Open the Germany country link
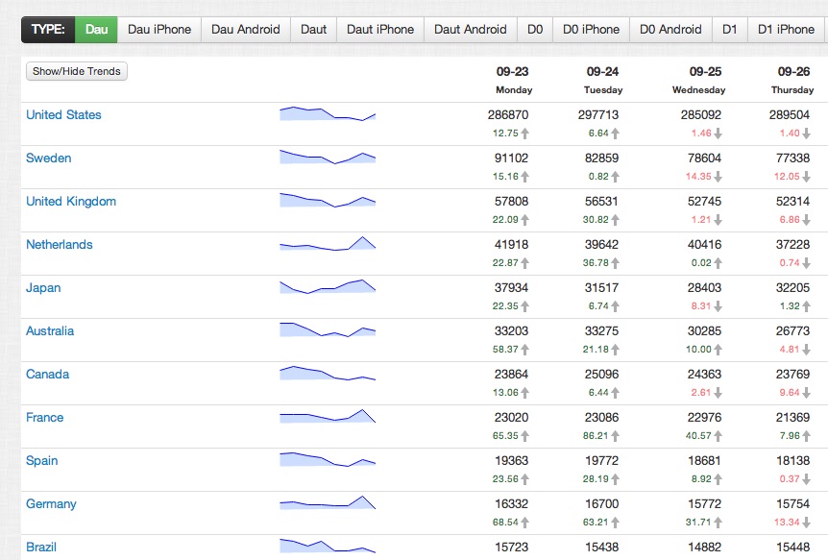The height and width of the screenshot is (560, 828). pos(51,504)
